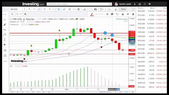Open more tools via three dots

5,61
